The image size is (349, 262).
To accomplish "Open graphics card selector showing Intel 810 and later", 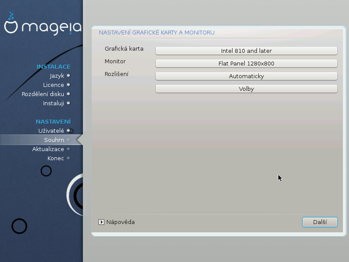I will tap(246, 51).
